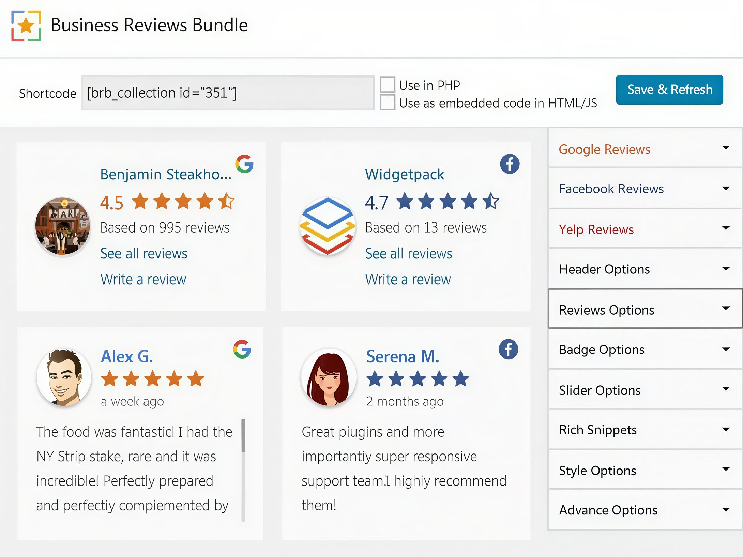
Task: Click Write a review under Benjamin Steakhouse
Action: (143, 280)
